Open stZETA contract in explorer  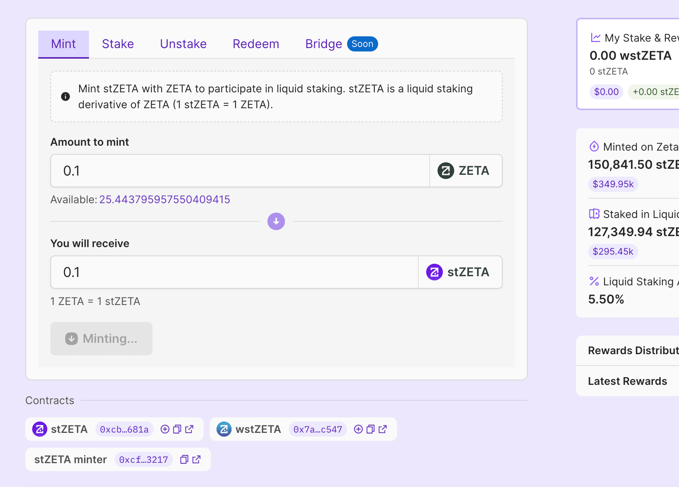pyautogui.click(x=189, y=429)
